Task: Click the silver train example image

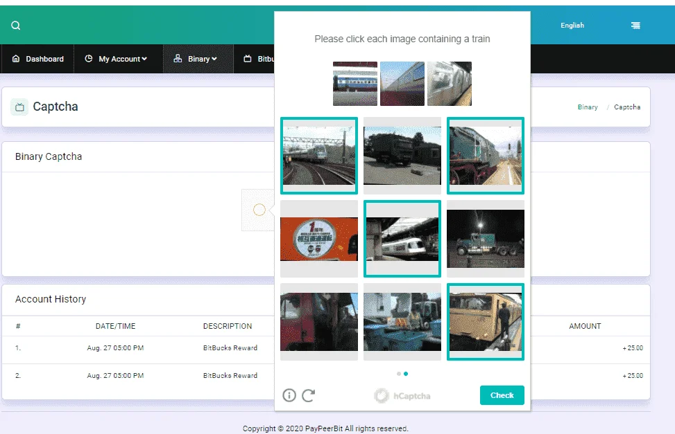Action: [x=450, y=84]
